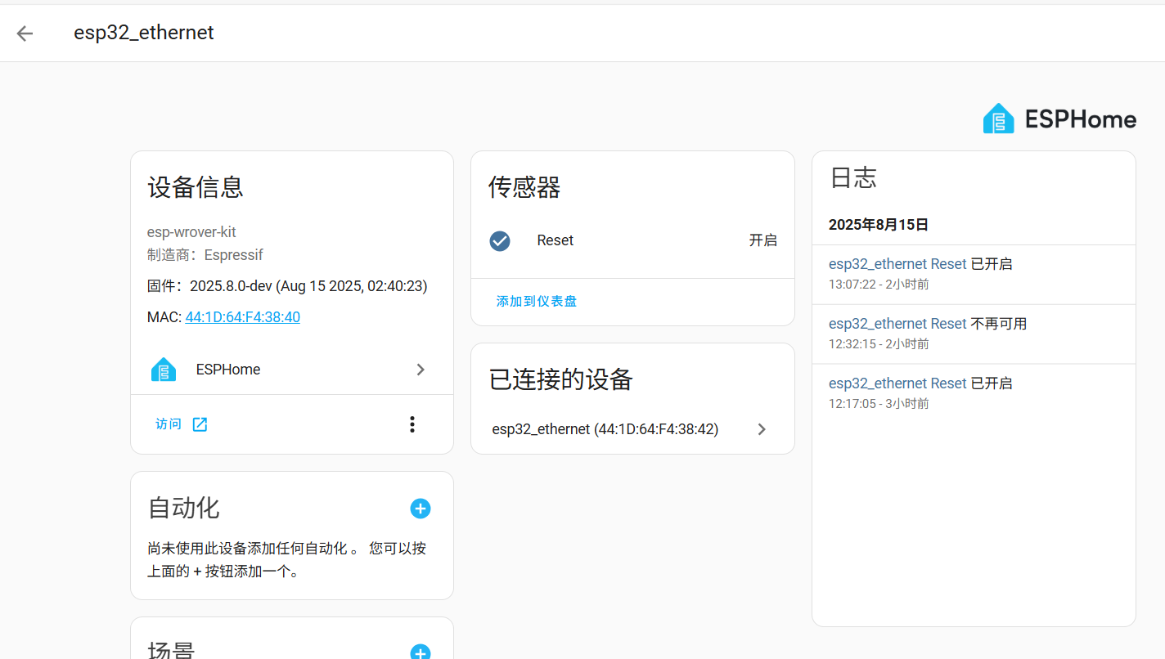Viewport: 1165px width, 659px height.
Task: Click the 日志 panel heading
Action: pyautogui.click(x=853, y=178)
